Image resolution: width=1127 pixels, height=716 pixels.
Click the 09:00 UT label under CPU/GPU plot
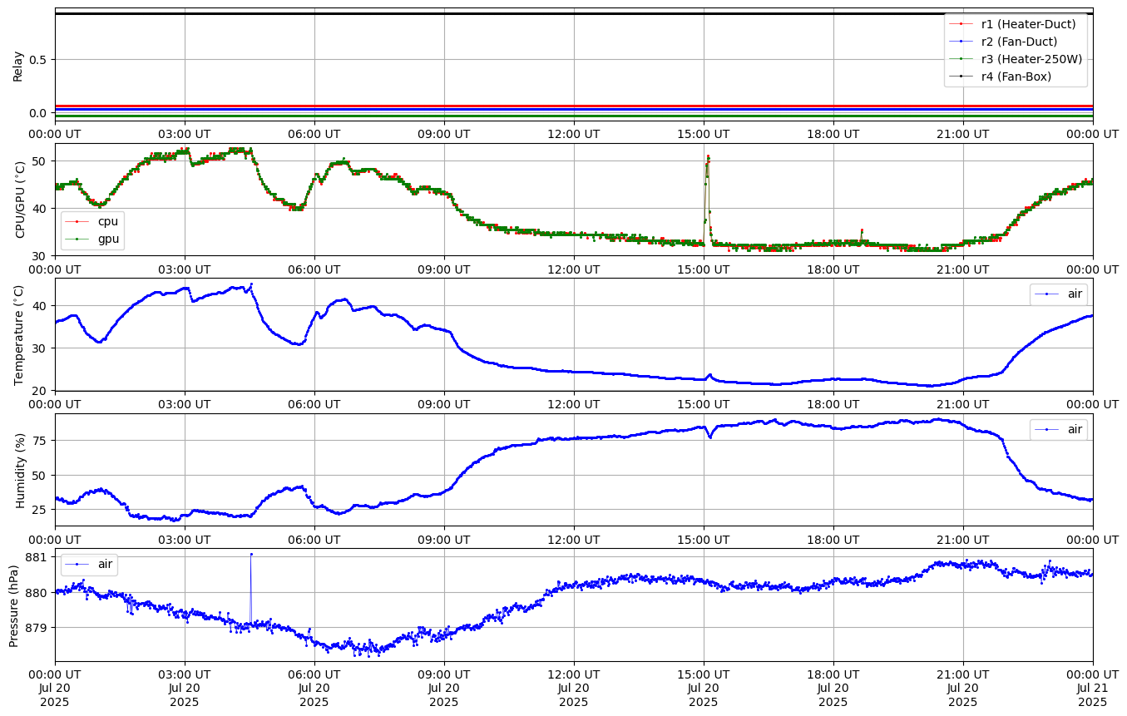444,268
